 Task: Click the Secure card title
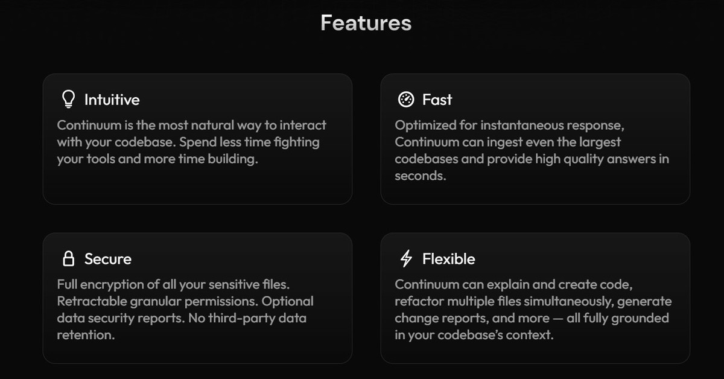[107, 259]
